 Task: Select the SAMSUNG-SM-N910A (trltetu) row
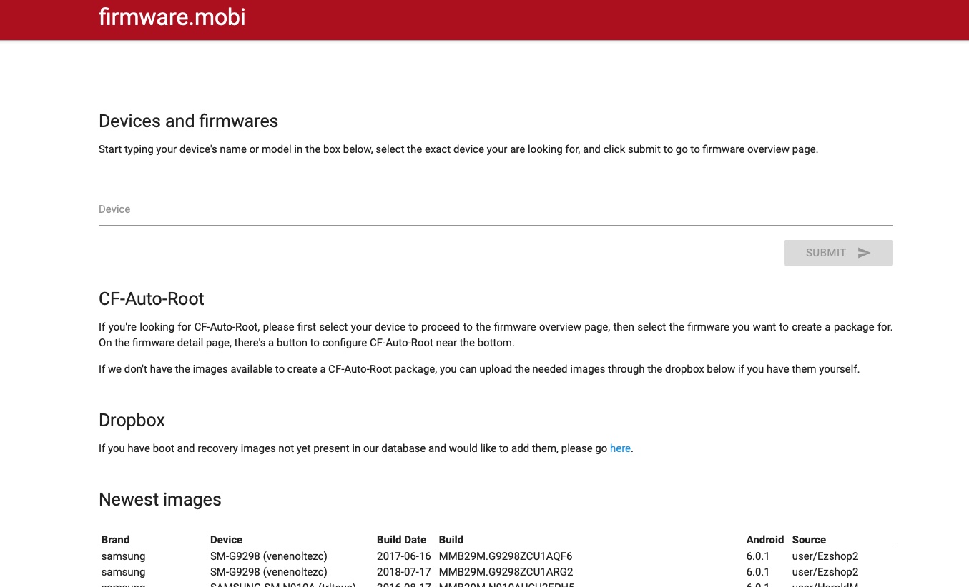tap(282, 584)
